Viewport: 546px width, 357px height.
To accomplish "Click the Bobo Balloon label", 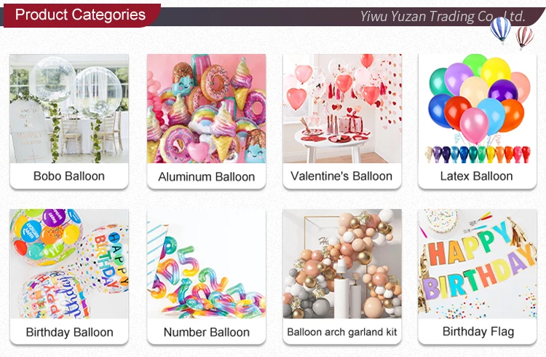I will point(69,176).
